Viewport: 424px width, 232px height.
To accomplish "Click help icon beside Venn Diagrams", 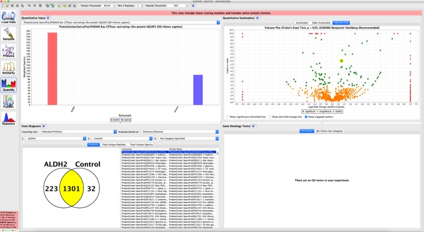I will coord(44,126).
